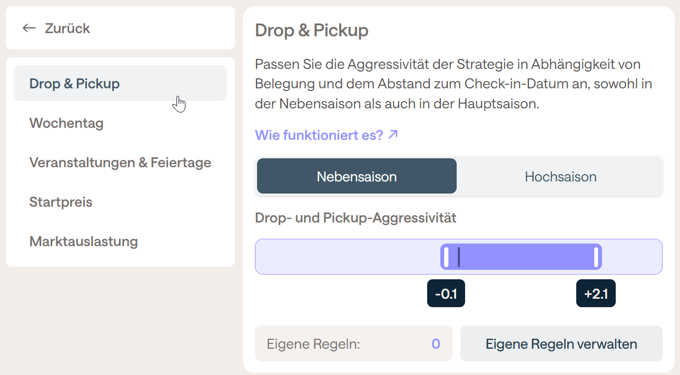The height and width of the screenshot is (375, 680).
Task: Click the empty slider track right of the range
Action: pyautogui.click(x=632, y=257)
